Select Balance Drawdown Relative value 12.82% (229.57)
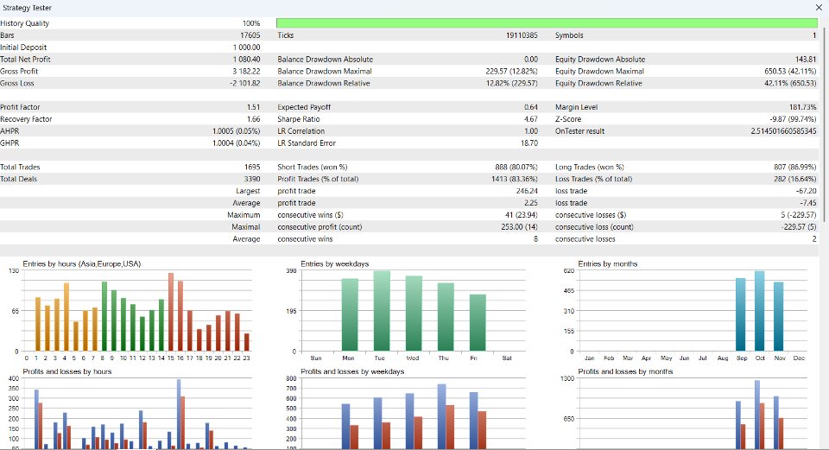The height and width of the screenshot is (450, 829). (x=512, y=83)
